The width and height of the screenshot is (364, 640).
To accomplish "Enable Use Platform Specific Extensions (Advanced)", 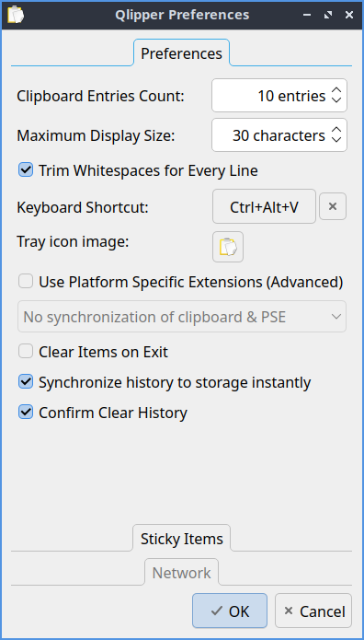I will [26, 282].
